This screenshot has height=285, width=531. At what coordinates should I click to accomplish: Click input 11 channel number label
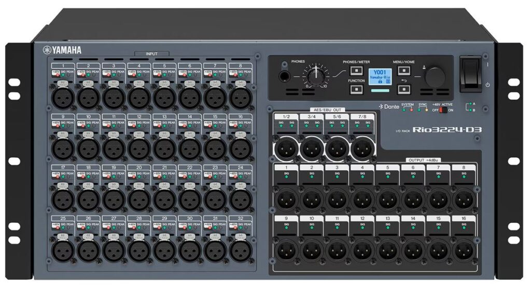coord(114,117)
